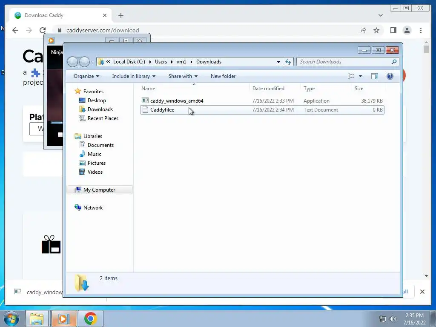The height and width of the screenshot is (327, 436).
Task: Open subfolder arrow after the Users breadcrumb
Action: pyautogui.click(x=172, y=62)
